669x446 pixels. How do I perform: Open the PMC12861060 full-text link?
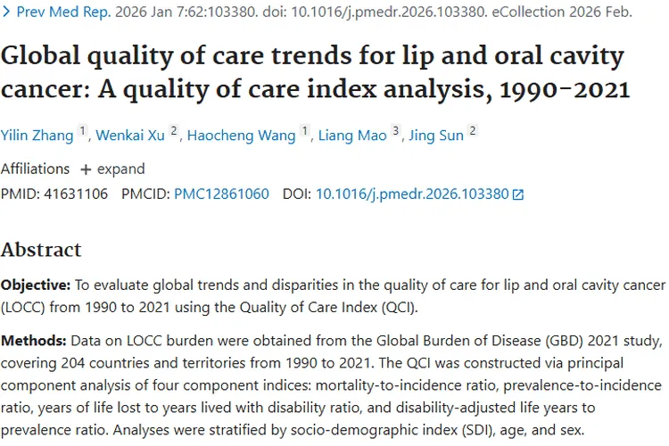(221, 194)
